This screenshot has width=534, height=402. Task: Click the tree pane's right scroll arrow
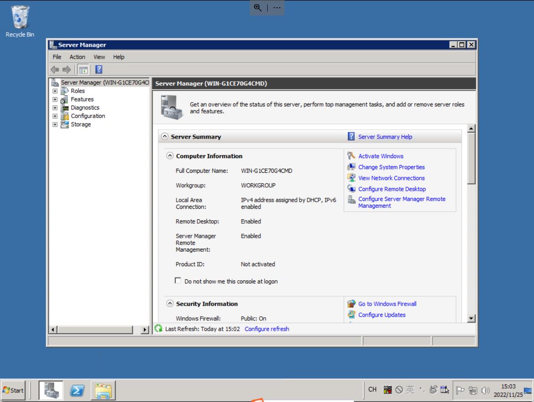coord(145,330)
